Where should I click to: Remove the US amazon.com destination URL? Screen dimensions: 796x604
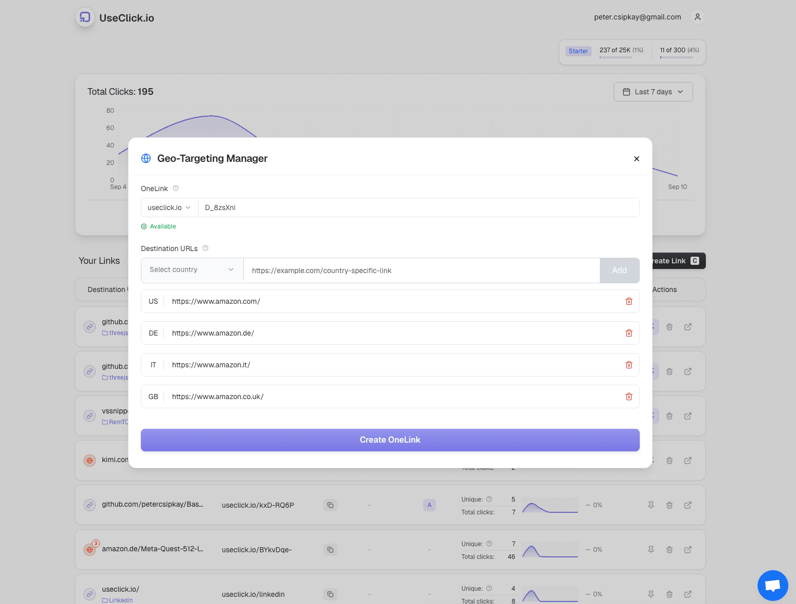tap(629, 301)
